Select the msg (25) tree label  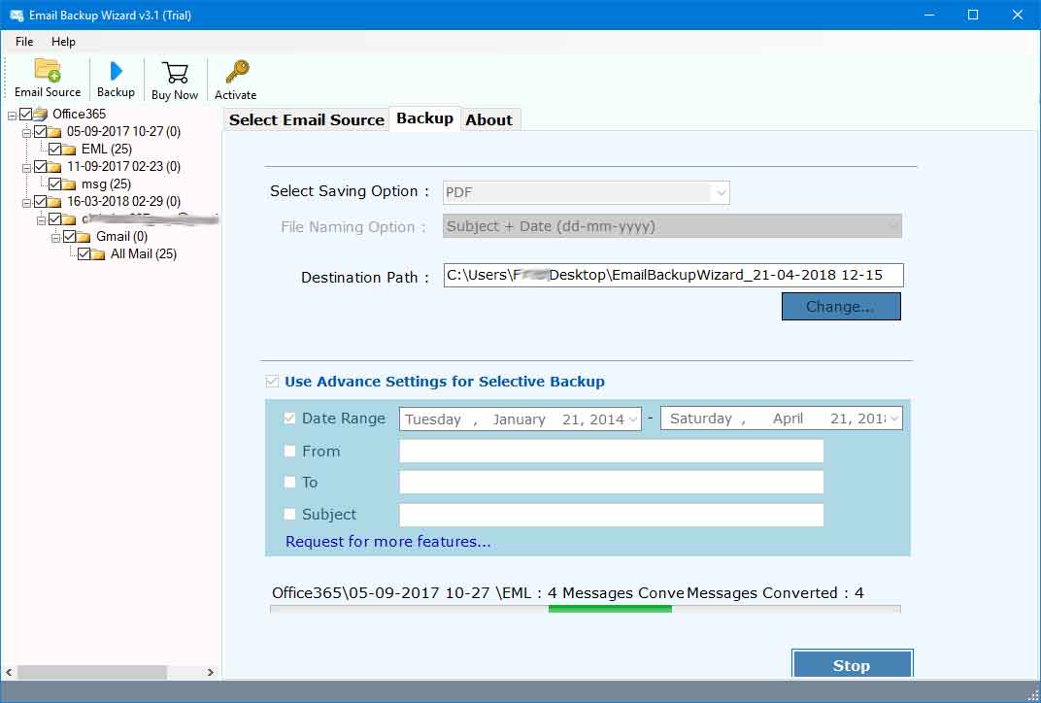pos(106,184)
